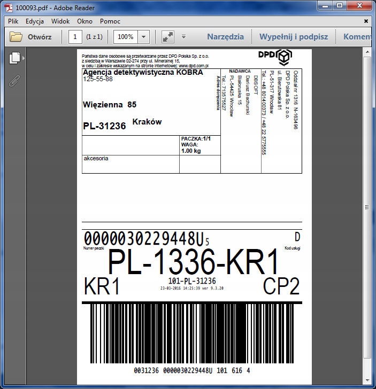This screenshot has height=389, width=376.
Task: Open the toolbar options small arrow
Action: click(x=183, y=37)
